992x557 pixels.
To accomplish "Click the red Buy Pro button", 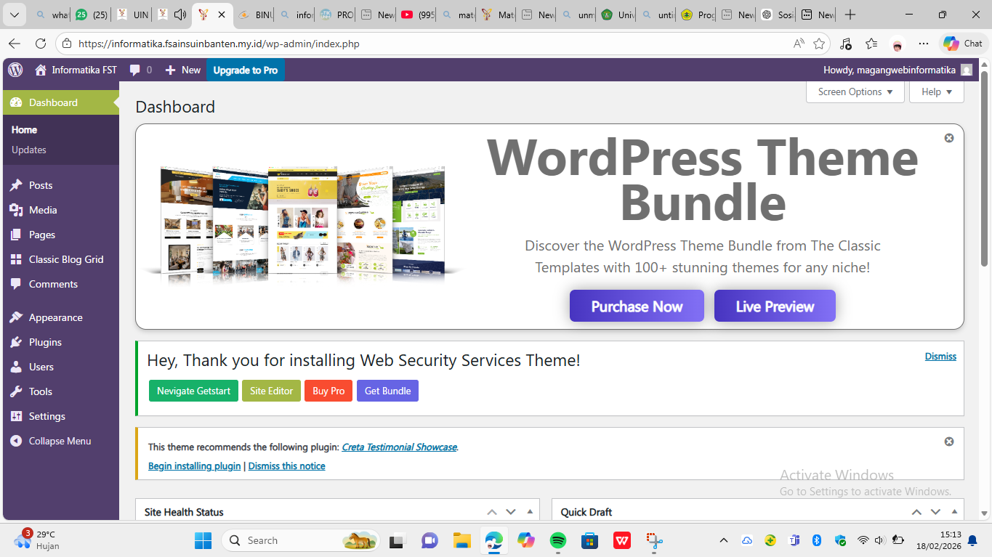I will point(328,391).
